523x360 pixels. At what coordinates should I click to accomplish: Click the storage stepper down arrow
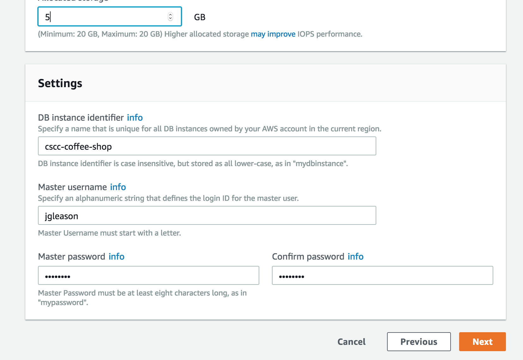[x=170, y=19]
